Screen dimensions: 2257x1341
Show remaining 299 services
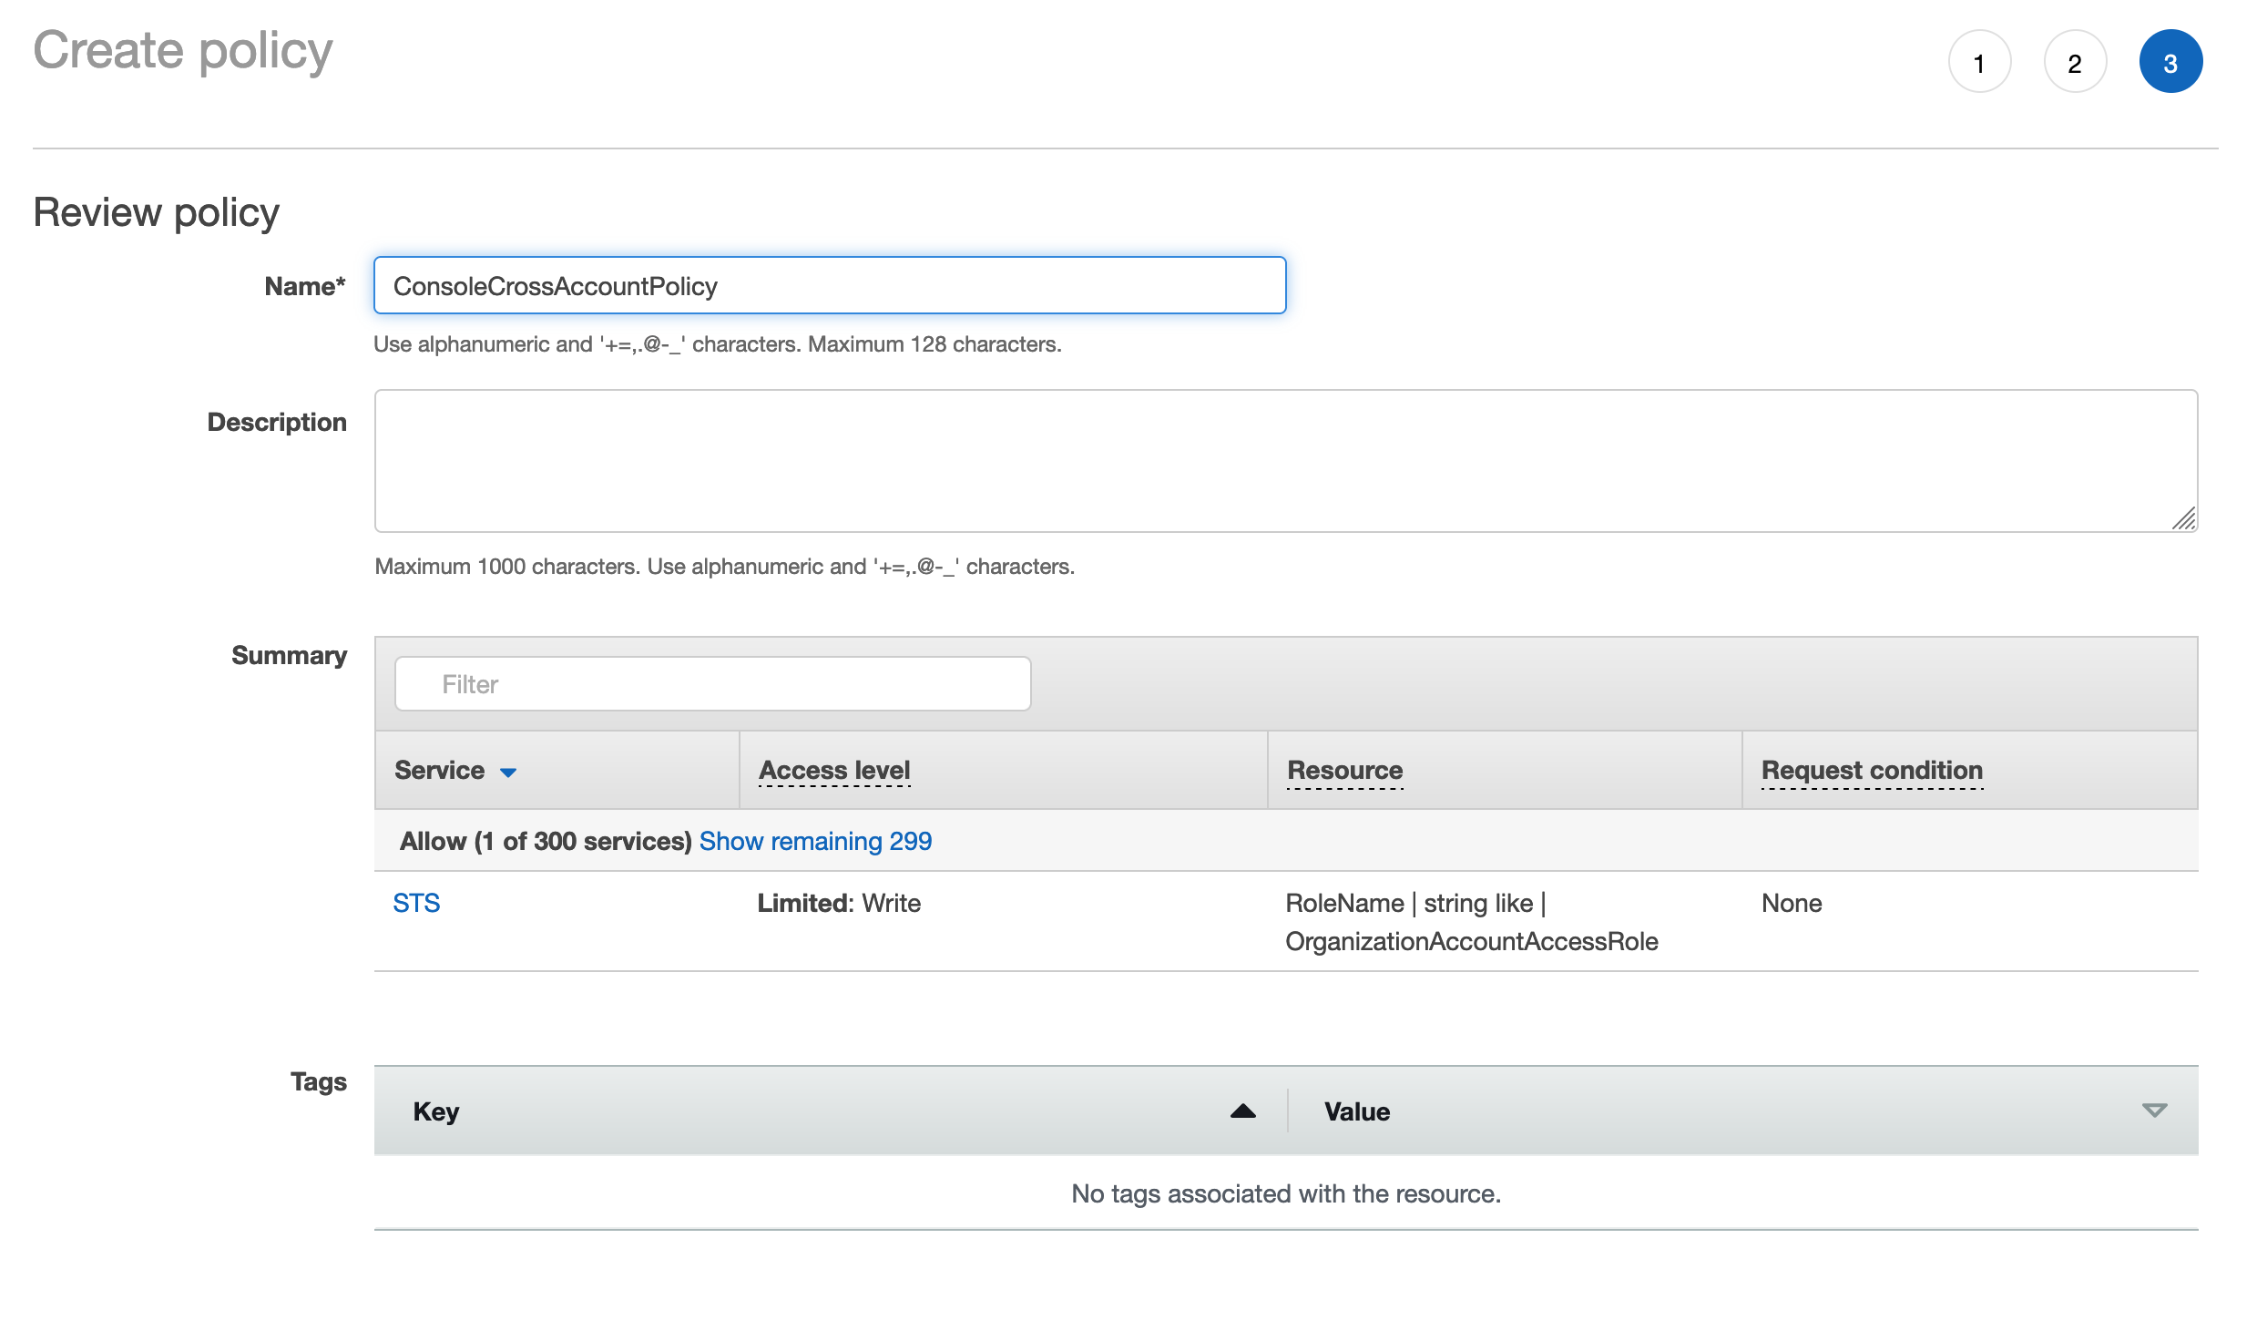[815, 841]
